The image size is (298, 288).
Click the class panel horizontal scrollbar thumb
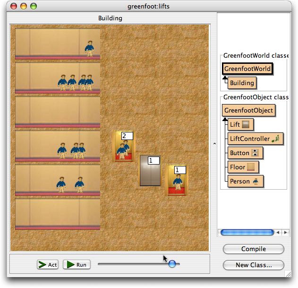click(x=247, y=232)
